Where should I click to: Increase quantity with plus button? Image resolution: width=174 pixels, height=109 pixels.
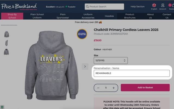coord(114,88)
